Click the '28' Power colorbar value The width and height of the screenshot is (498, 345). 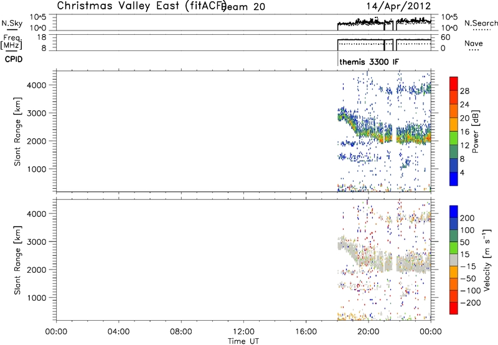(464, 91)
